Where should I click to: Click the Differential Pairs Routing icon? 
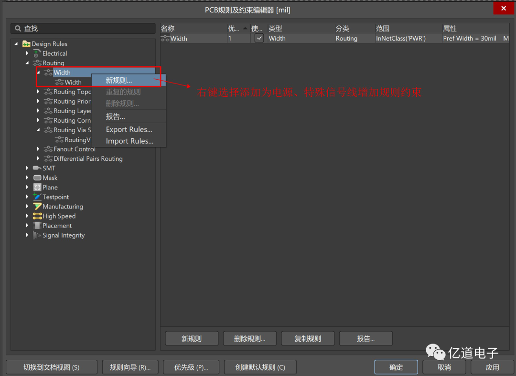click(48, 159)
